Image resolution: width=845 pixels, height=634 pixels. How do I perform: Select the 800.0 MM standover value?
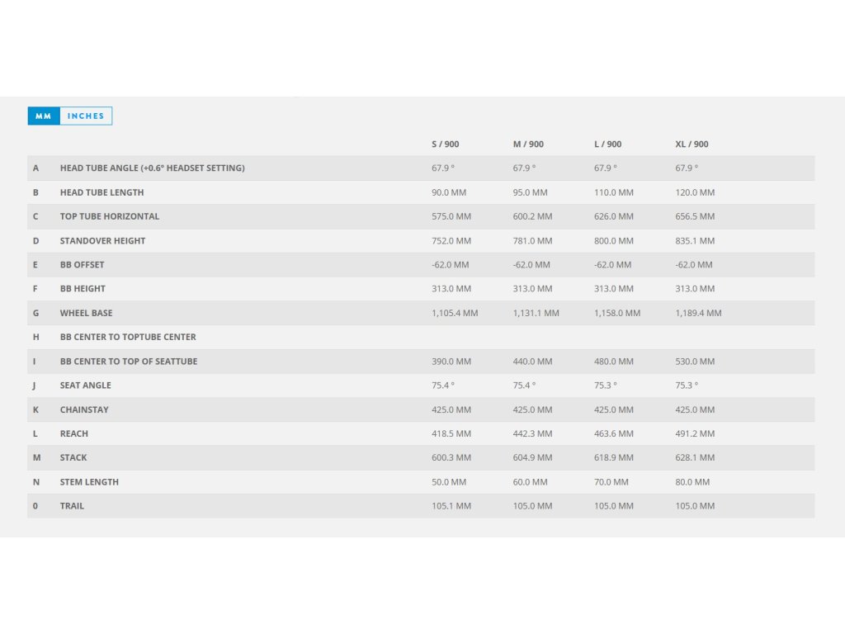pos(614,241)
